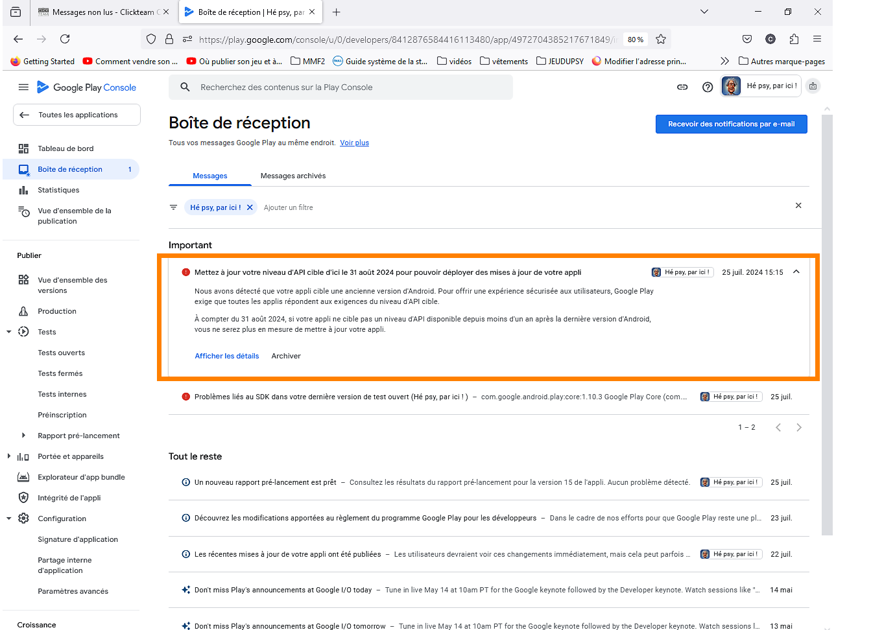Open Statistiques in the sidebar
Screen dimensions: 895x630
pos(58,190)
